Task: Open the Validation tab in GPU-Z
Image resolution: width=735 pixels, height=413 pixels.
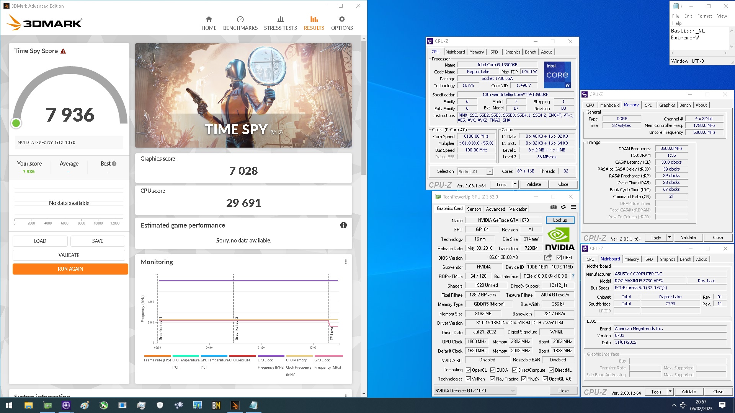Action: pos(518,209)
